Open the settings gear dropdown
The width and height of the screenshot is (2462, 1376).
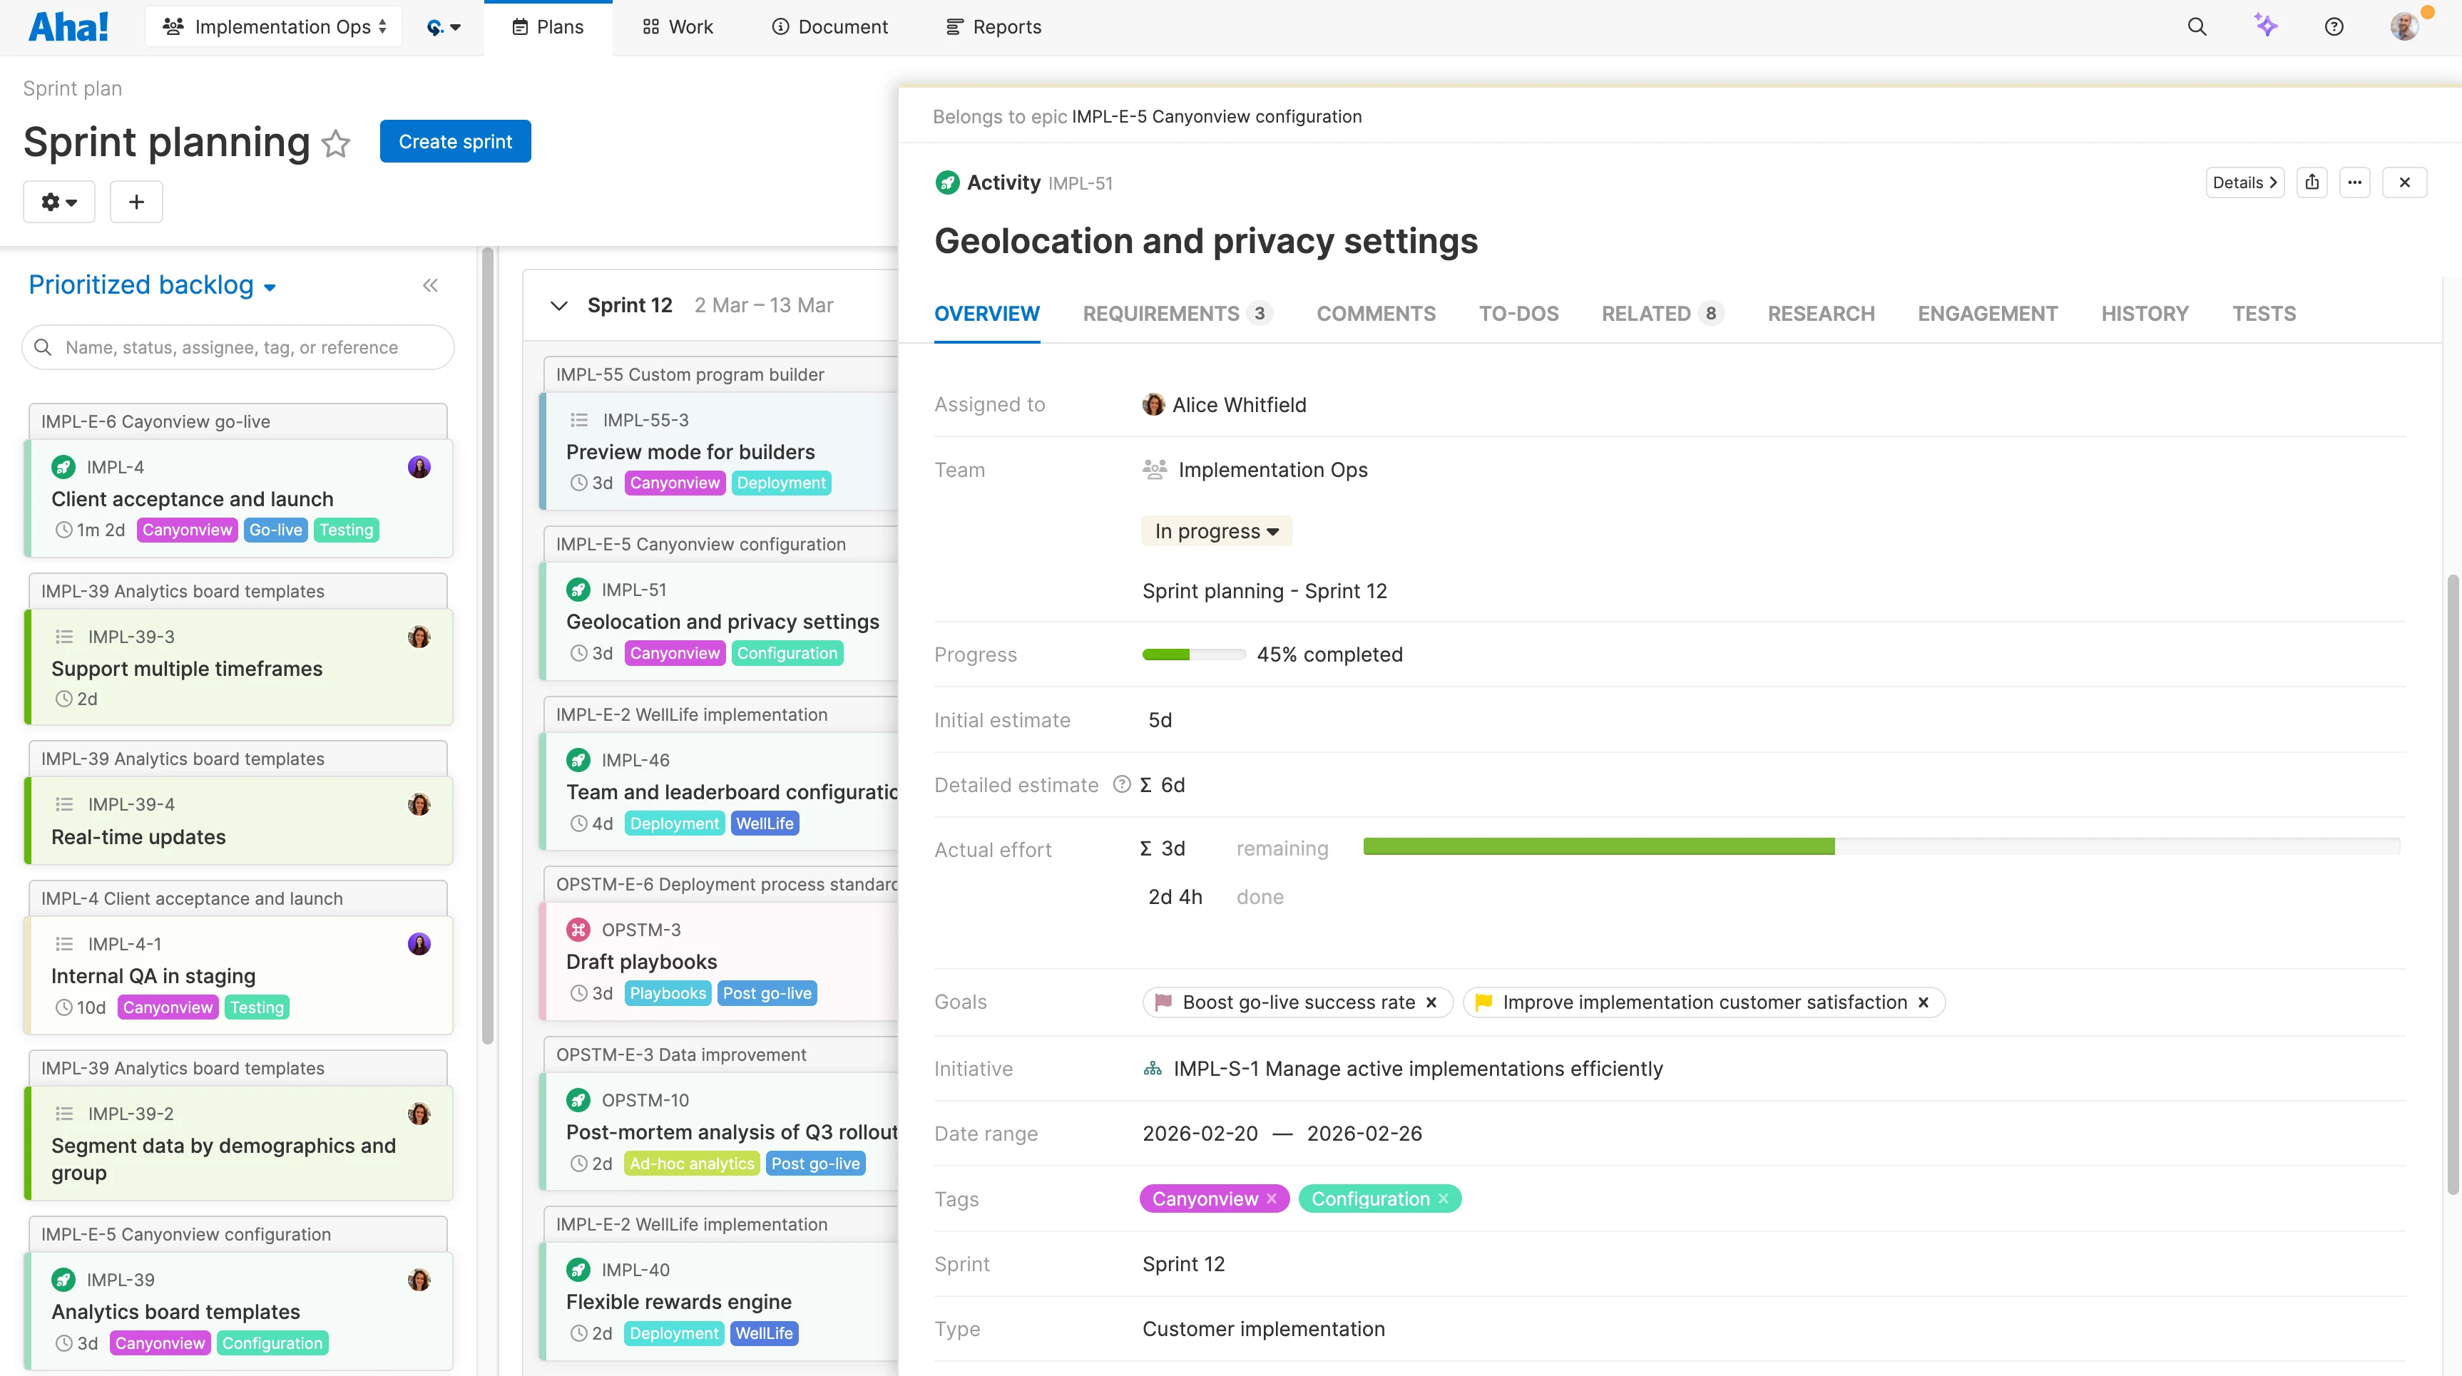58,202
